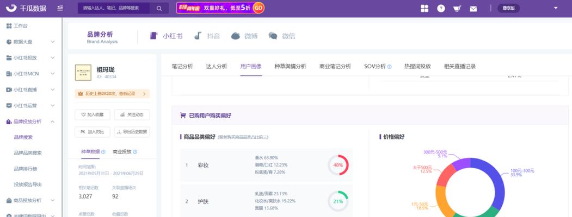Select the 用户画像 tab
The image size is (572, 217).
tap(251, 67)
